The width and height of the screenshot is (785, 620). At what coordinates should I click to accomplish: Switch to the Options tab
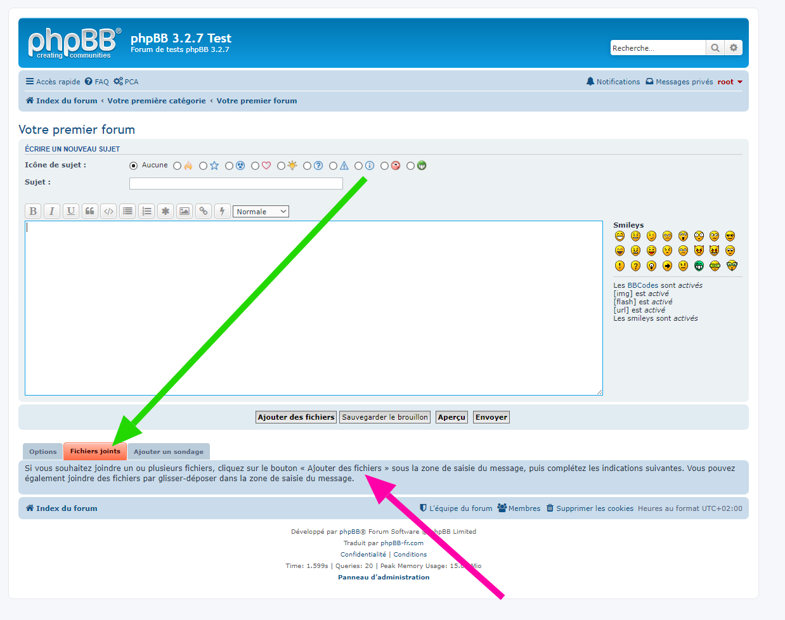coord(43,451)
